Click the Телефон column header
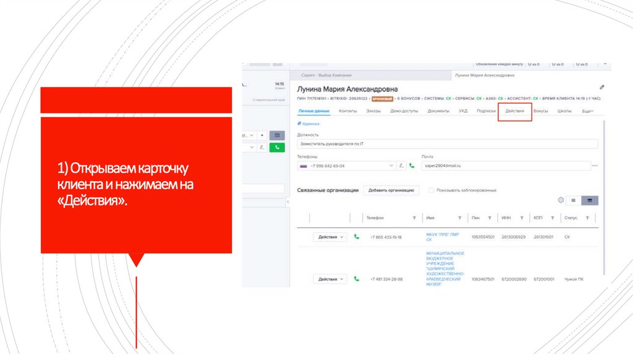633x354 pixels. [x=375, y=218]
